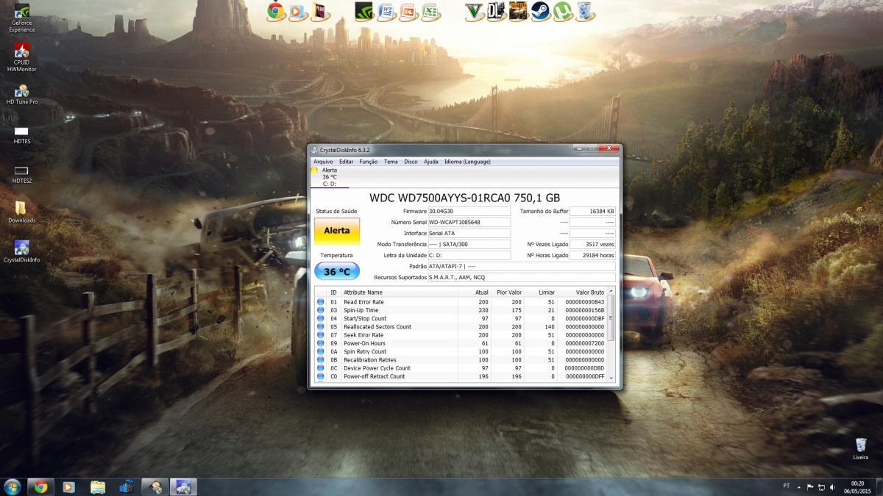Select the Start/Stop Count row

[x=461, y=319]
